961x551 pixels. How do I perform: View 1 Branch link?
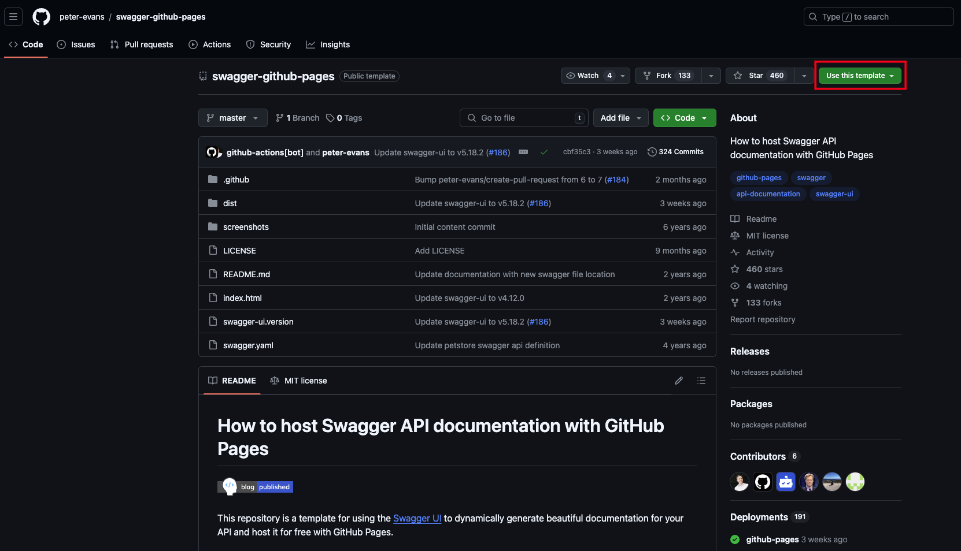pos(298,118)
